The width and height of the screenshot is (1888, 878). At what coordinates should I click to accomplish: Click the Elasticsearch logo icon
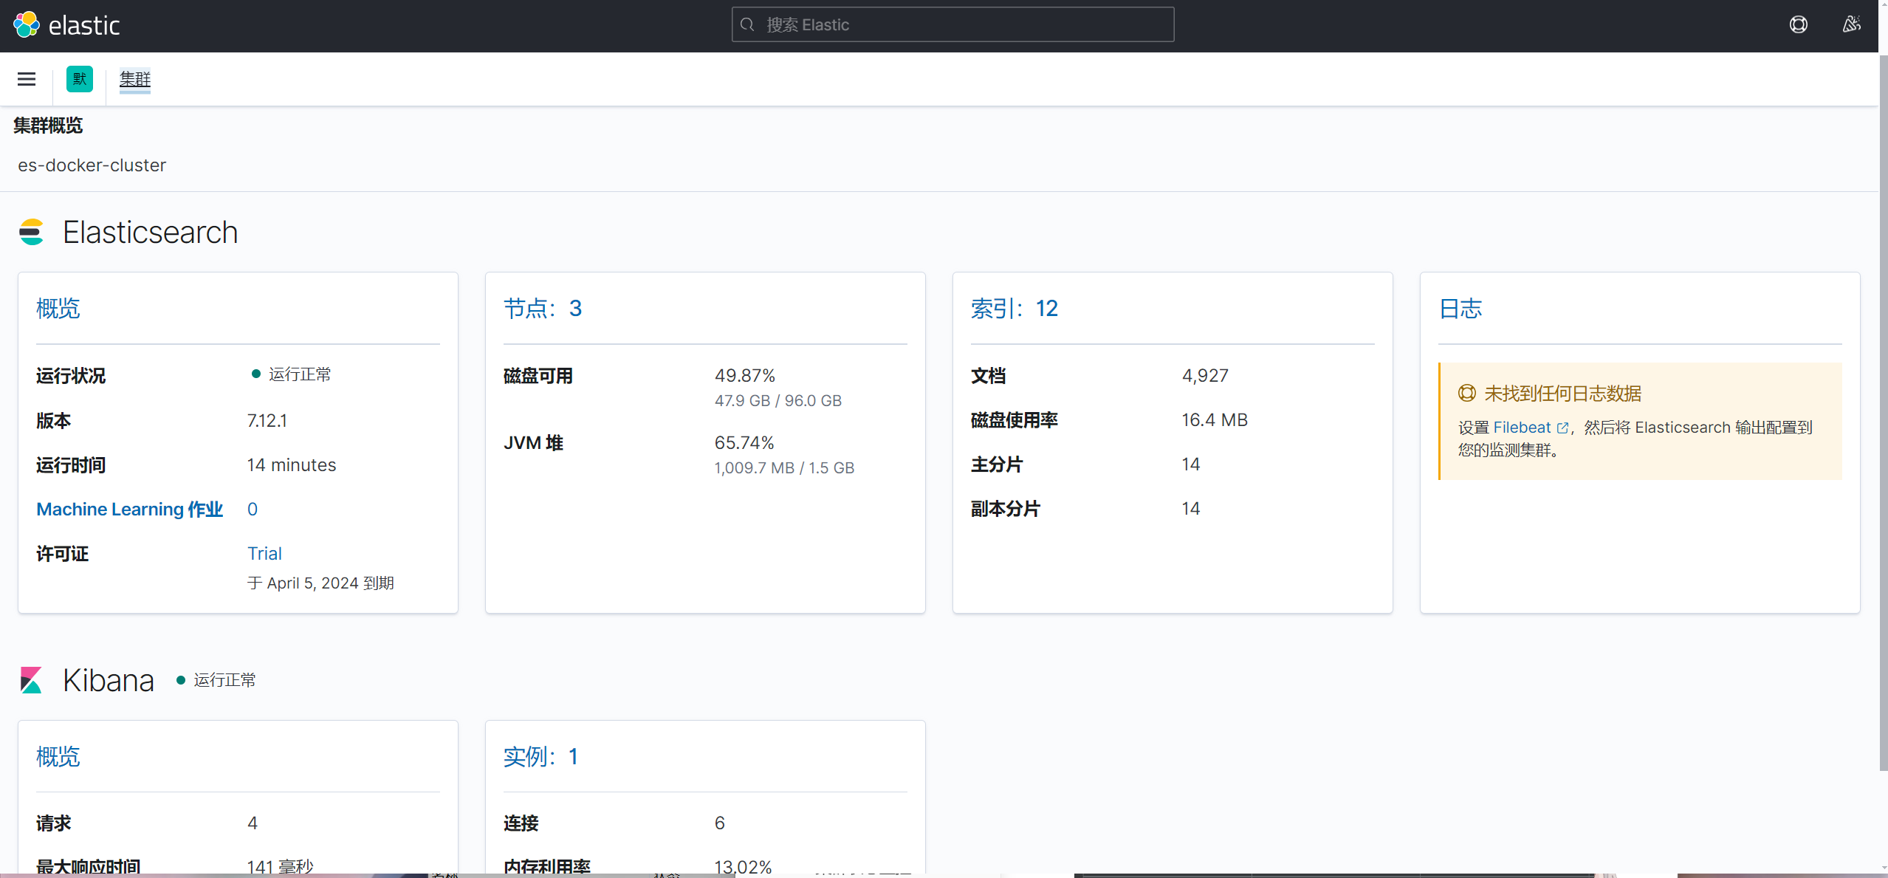point(31,232)
